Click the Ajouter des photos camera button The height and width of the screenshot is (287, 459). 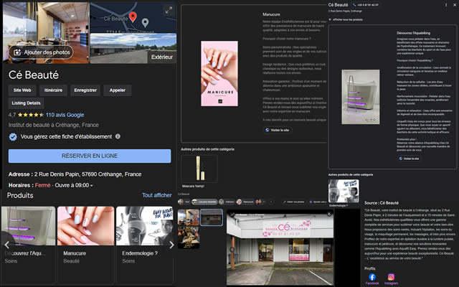click(41, 52)
